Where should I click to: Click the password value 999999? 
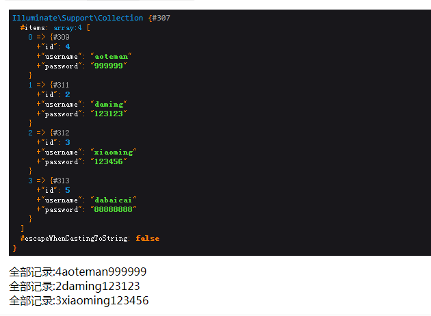pos(109,66)
